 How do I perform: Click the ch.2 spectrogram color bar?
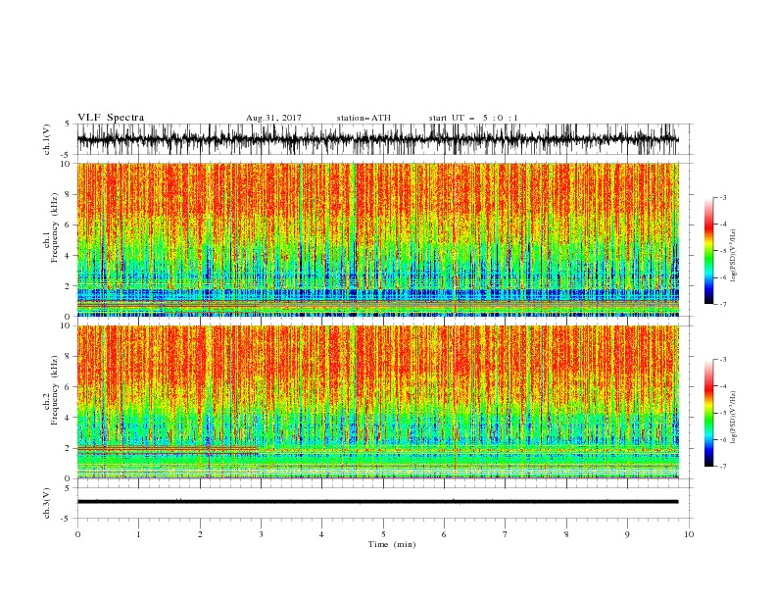point(709,413)
